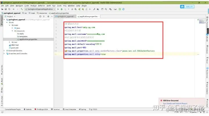
Task: Click the green inspection checkmark indicator
Action: click(x=198, y=20)
